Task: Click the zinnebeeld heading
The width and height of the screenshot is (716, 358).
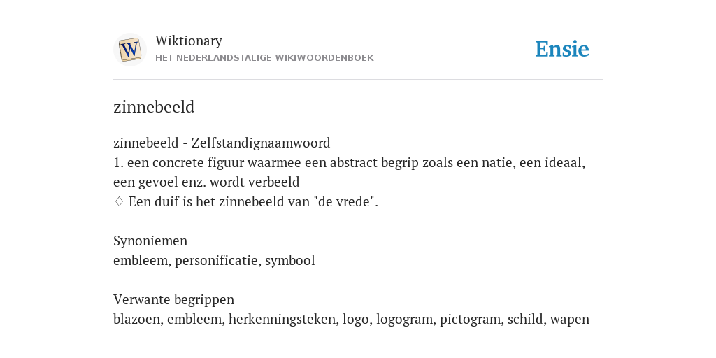Action: click(154, 107)
